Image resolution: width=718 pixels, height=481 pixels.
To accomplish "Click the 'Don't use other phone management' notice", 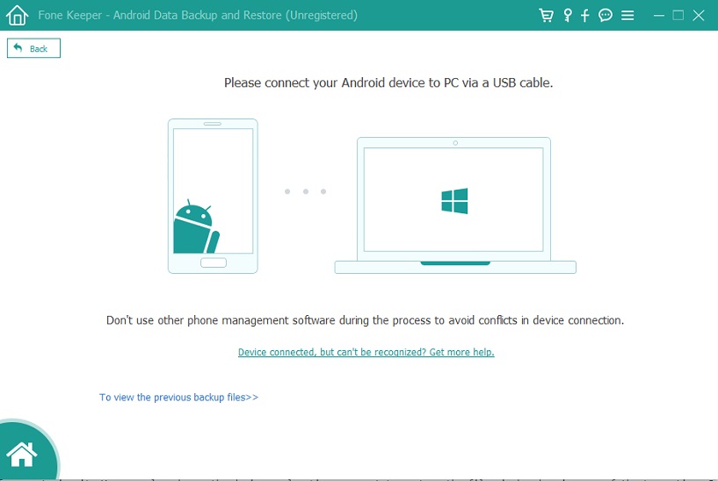I will point(365,320).
